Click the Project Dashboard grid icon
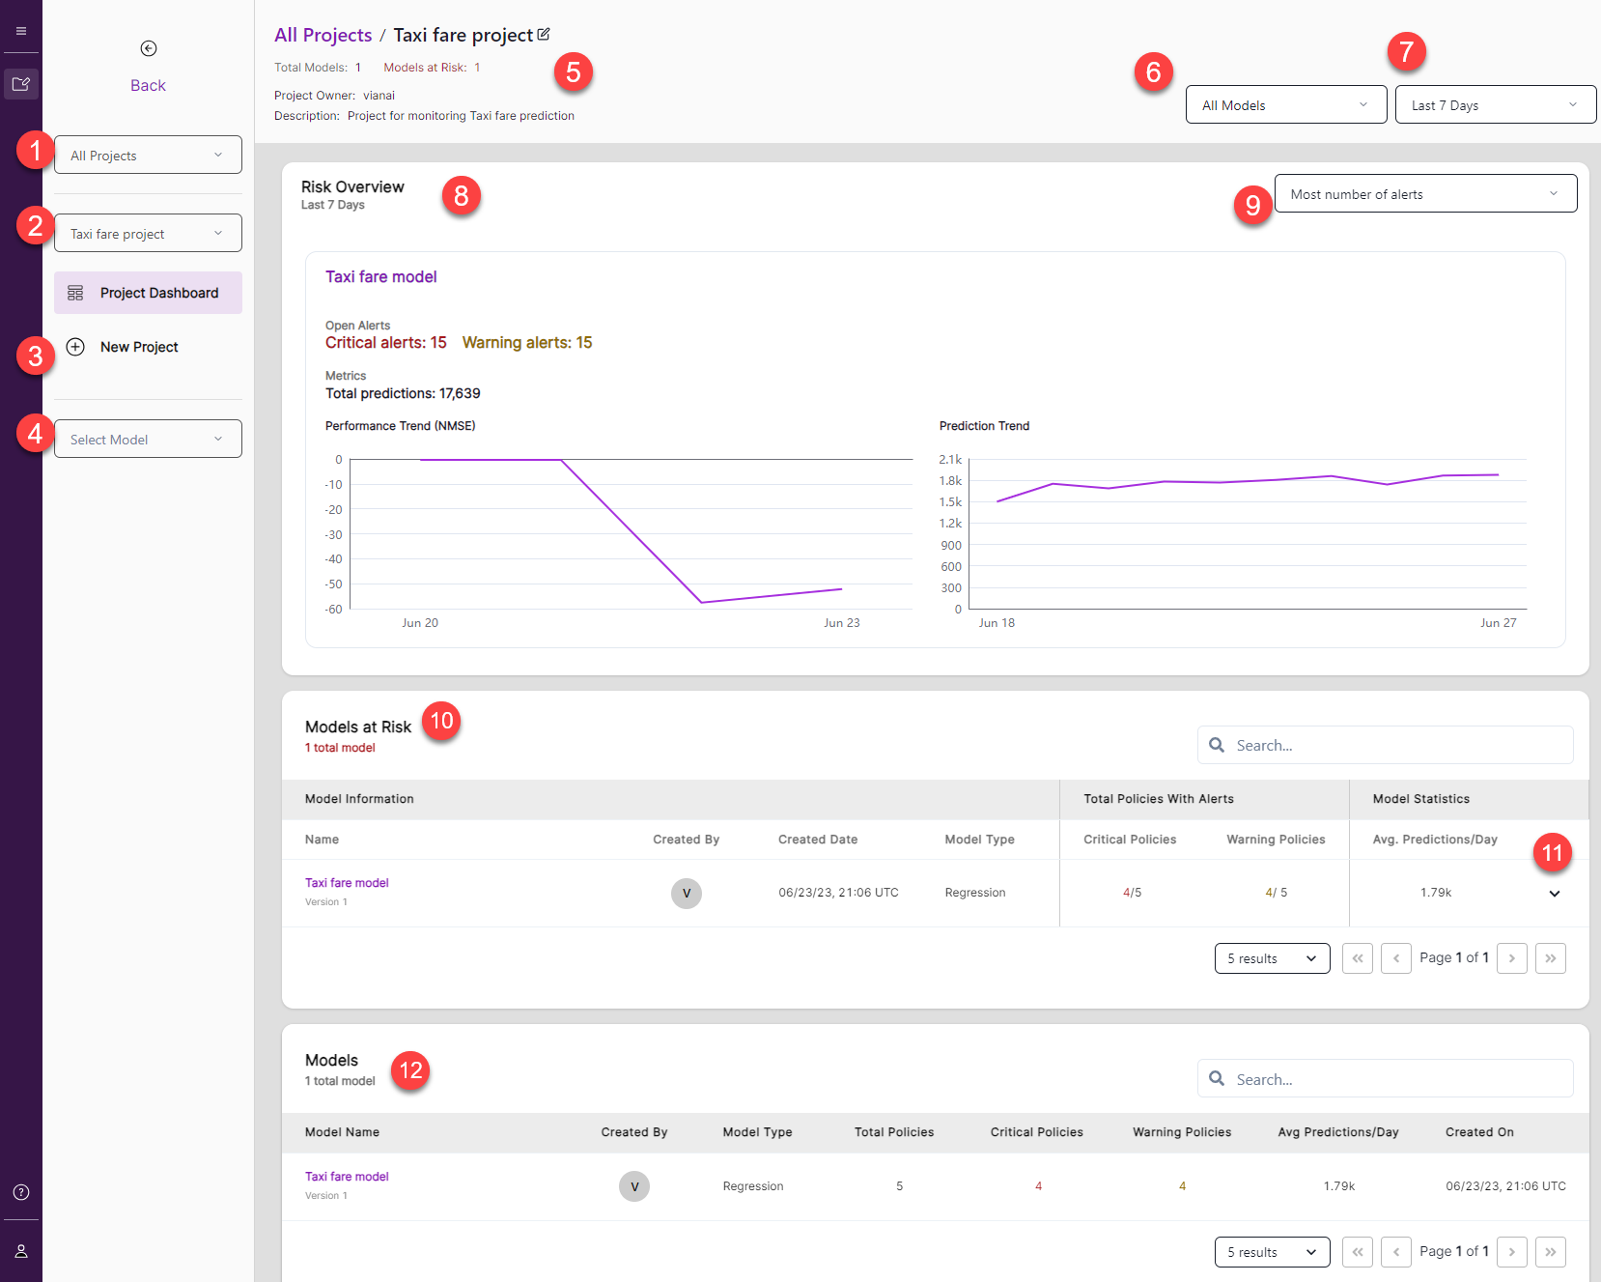The height and width of the screenshot is (1282, 1601). click(x=75, y=293)
